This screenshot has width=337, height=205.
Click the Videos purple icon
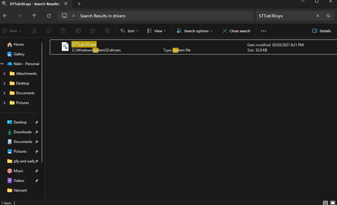(10, 181)
